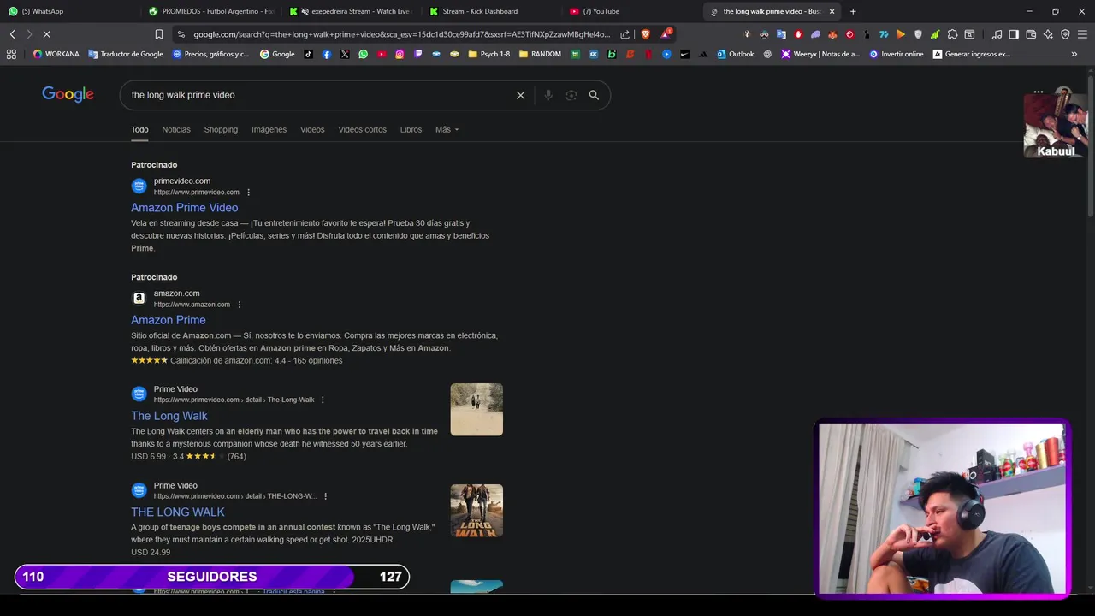Open the MetaMask fox extension
Image resolution: width=1095 pixels, height=616 pixels.
[832, 34]
